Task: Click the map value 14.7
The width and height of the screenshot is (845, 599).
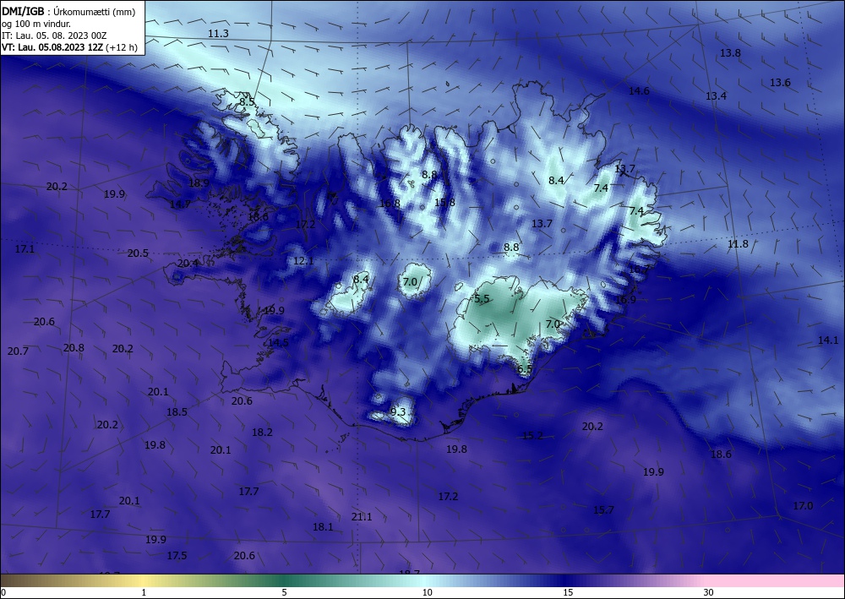Action: [x=180, y=204]
